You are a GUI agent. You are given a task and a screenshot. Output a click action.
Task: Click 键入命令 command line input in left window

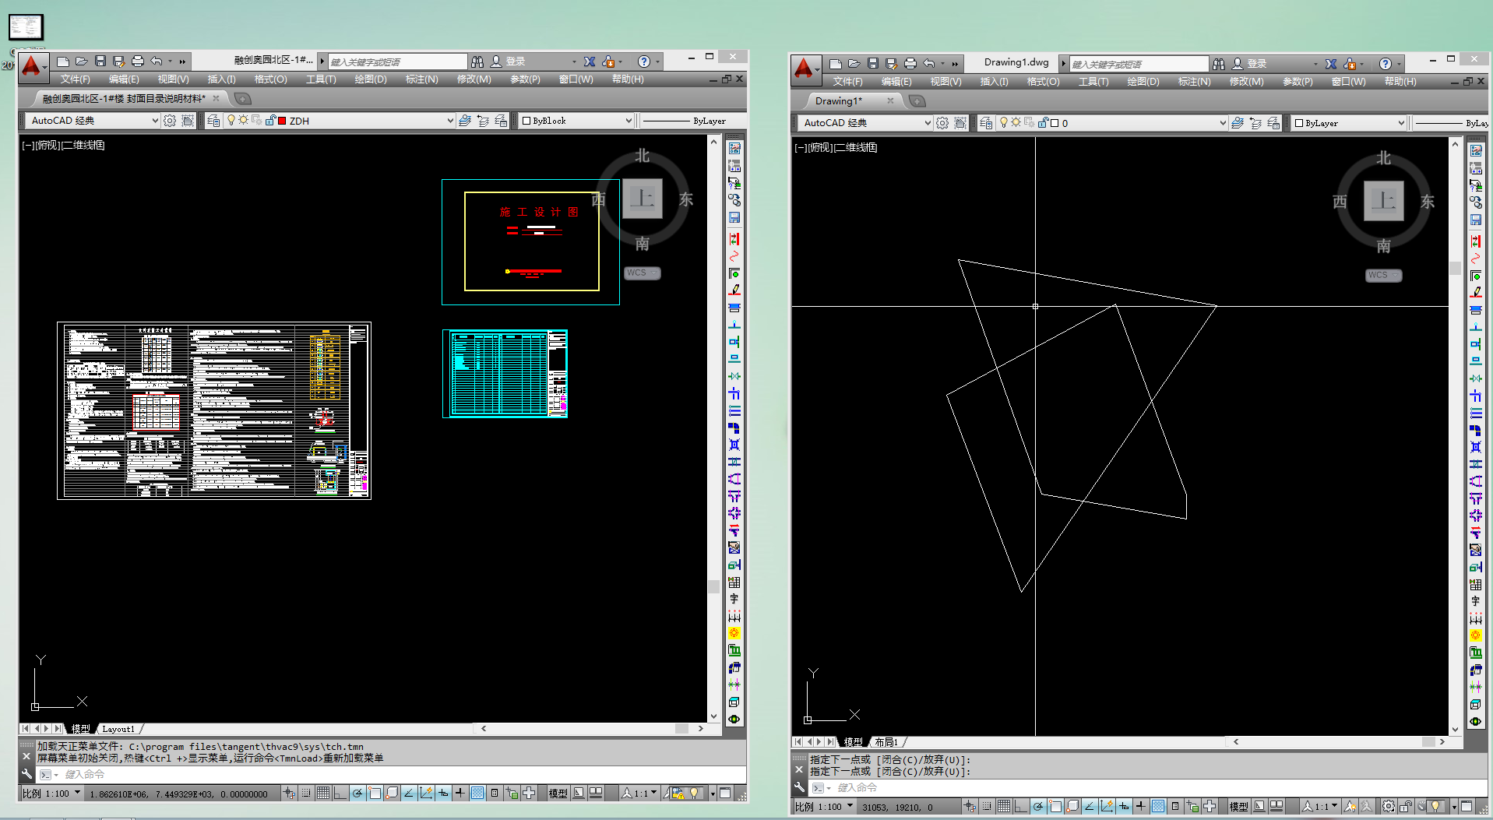click(x=389, y=774)
